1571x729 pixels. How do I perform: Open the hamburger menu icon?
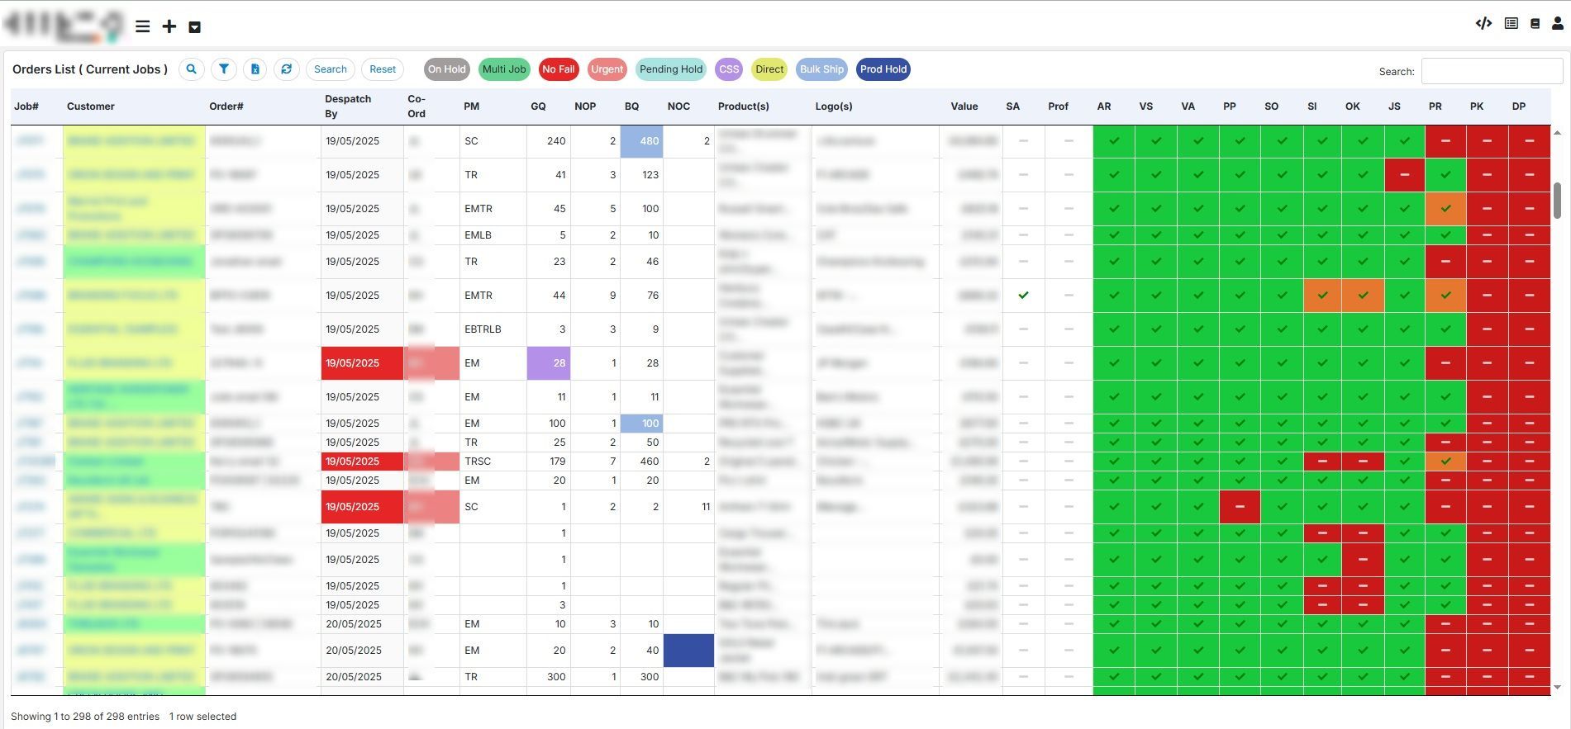tap(142, 26)
